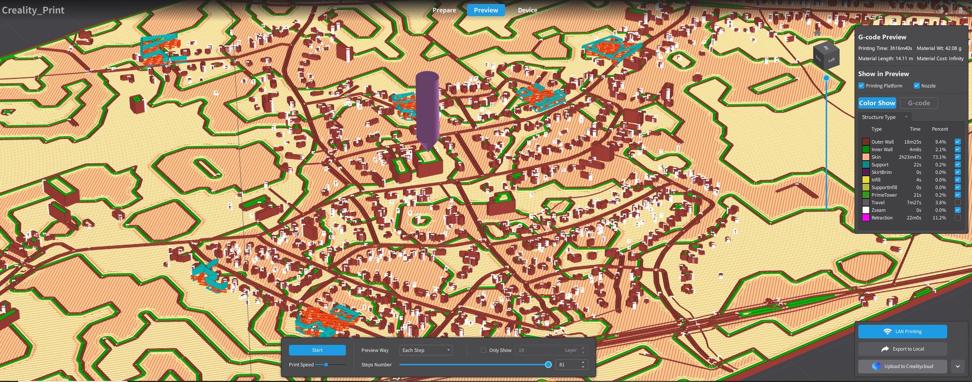The image size is (972, 382).
Task: Hide Support structures with the checkbox
Action: tap(958, 165)
